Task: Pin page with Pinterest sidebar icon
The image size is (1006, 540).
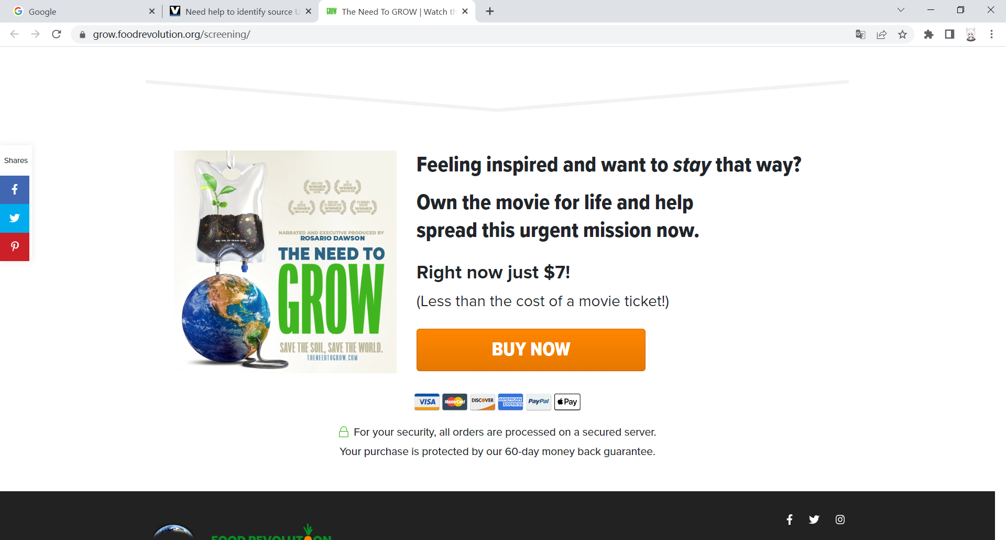Action: 15,246
